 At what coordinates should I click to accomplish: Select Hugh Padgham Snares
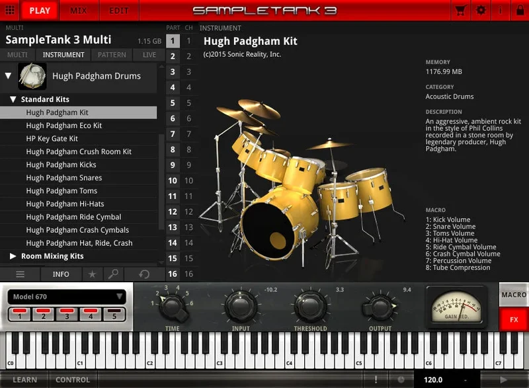[x=78, y=178]
